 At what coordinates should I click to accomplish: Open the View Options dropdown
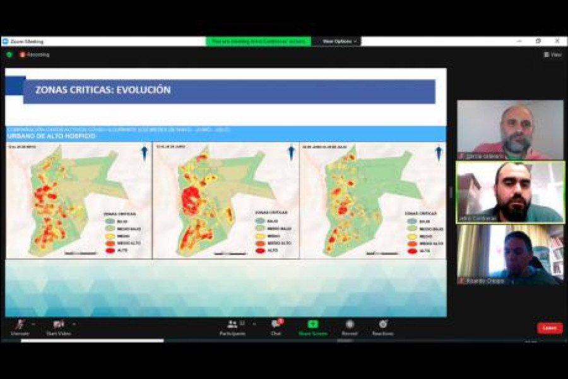[x=340, y=41]
